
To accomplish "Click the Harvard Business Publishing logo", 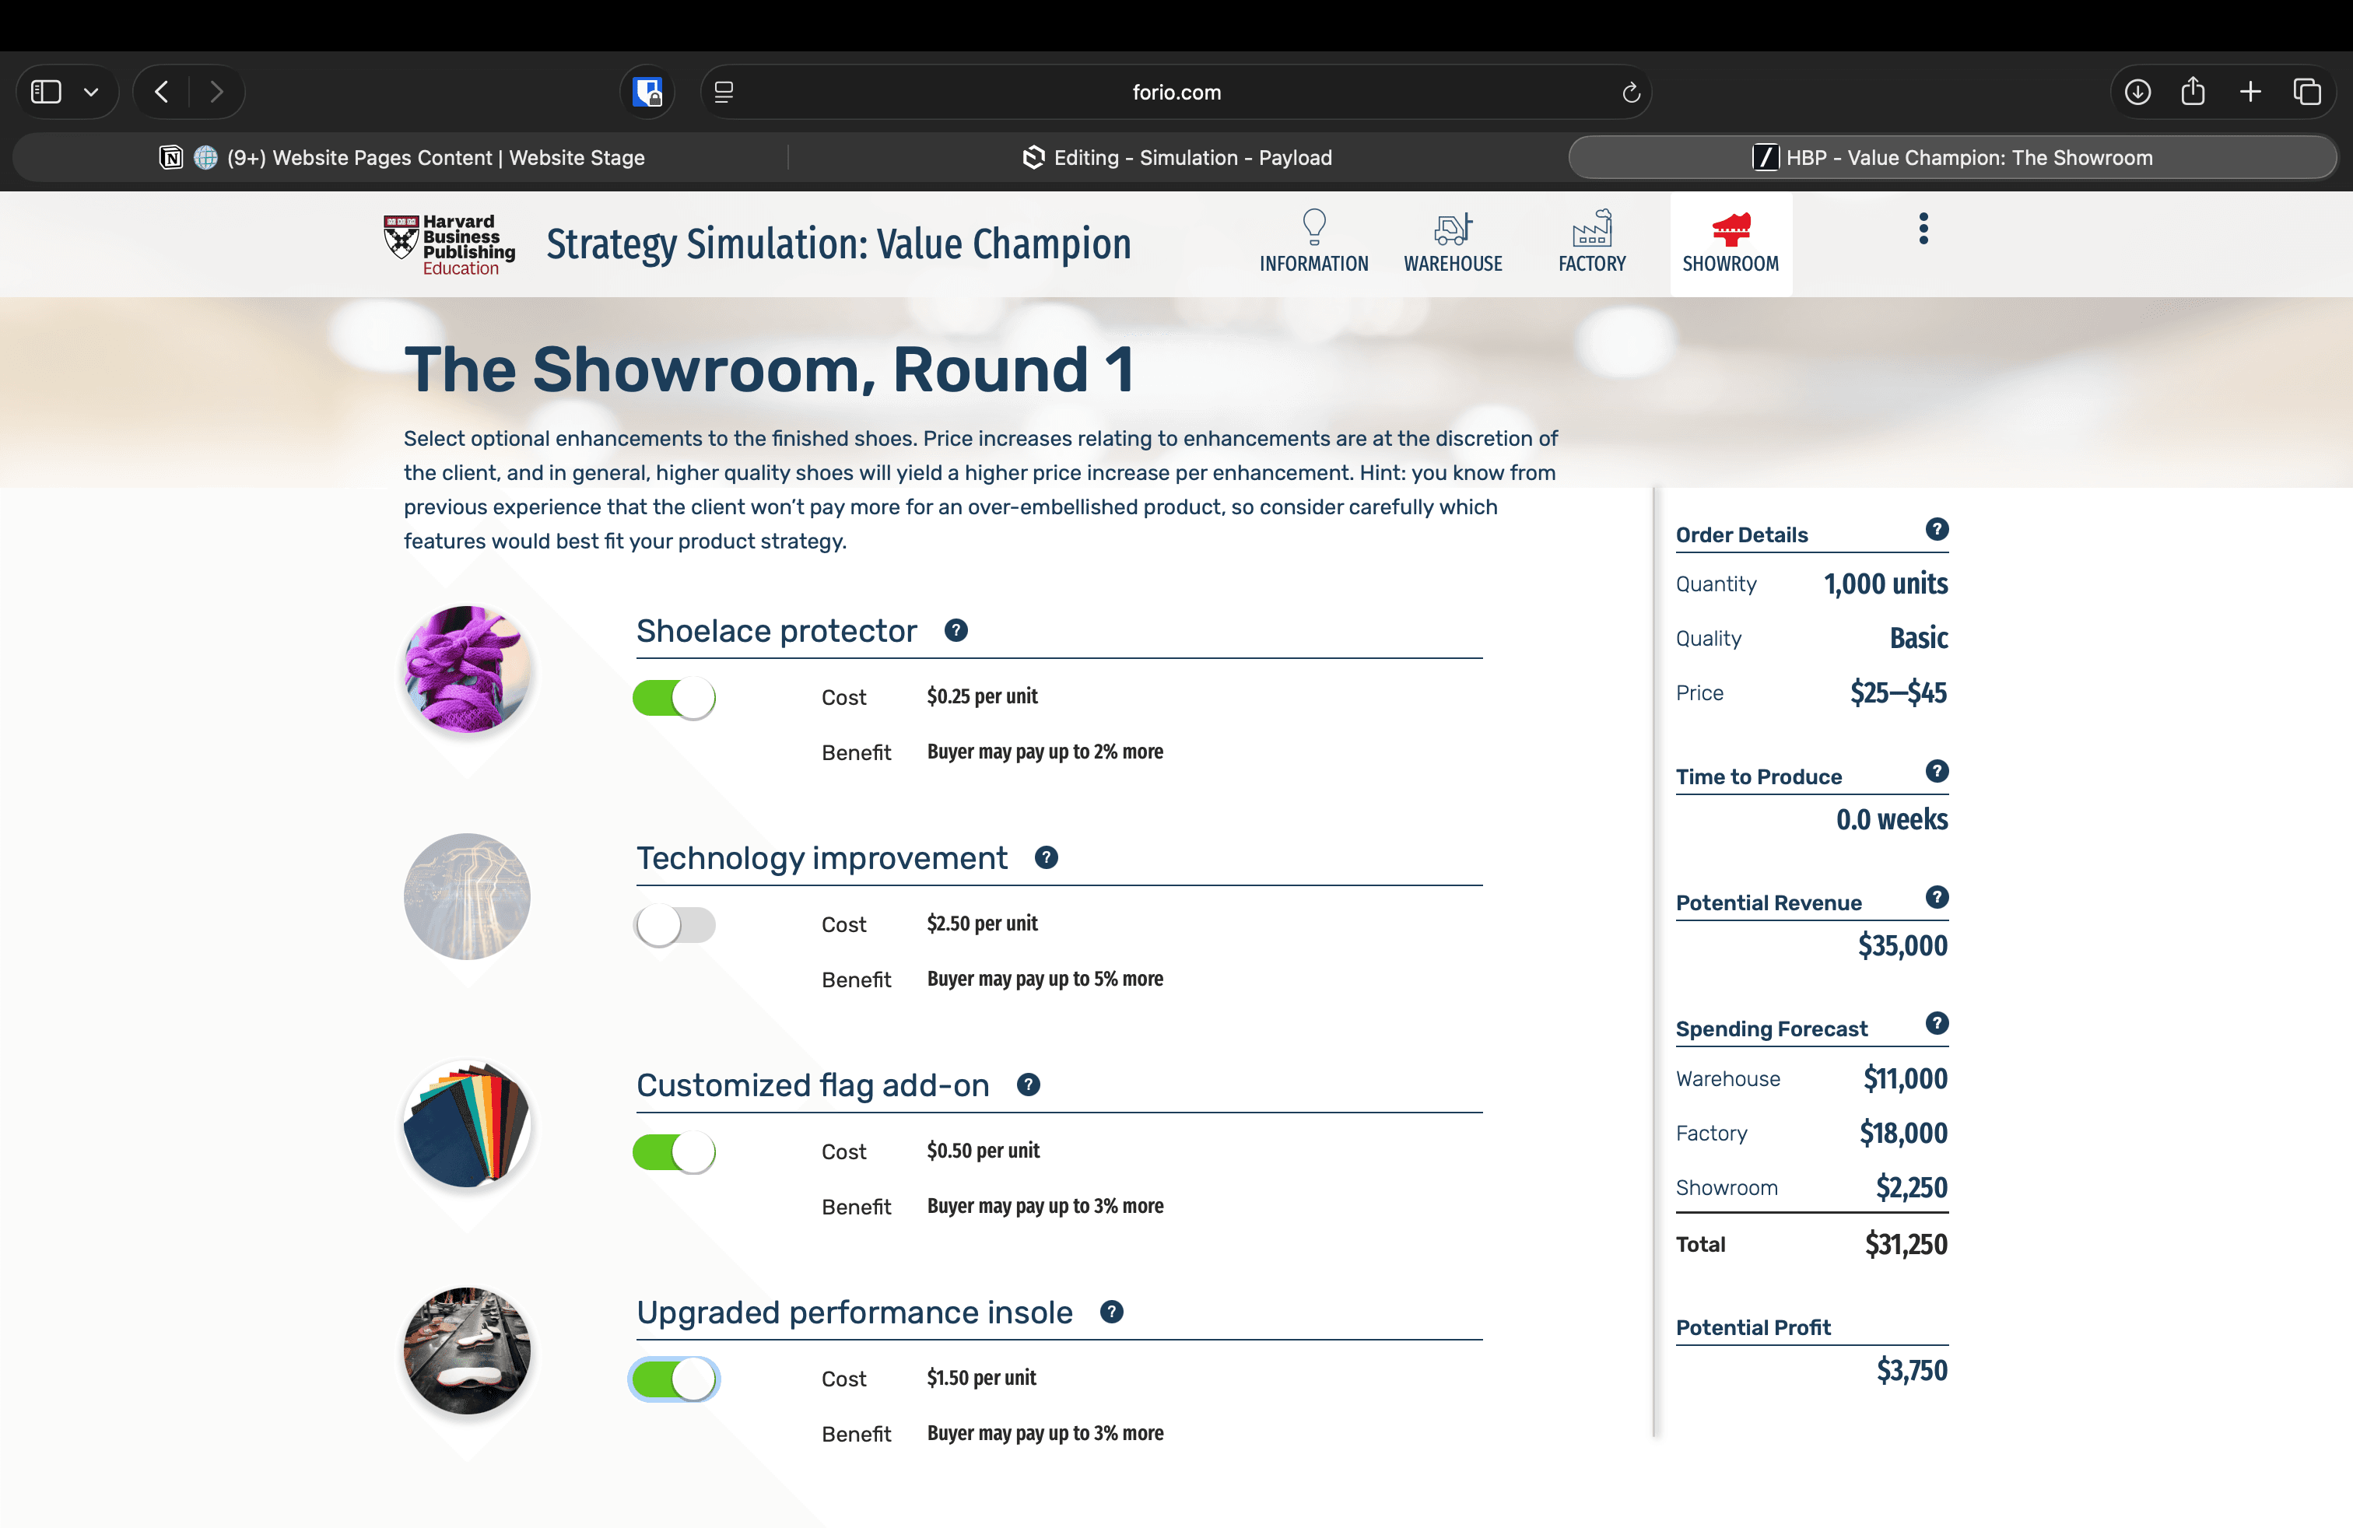I will click(450, 244).
